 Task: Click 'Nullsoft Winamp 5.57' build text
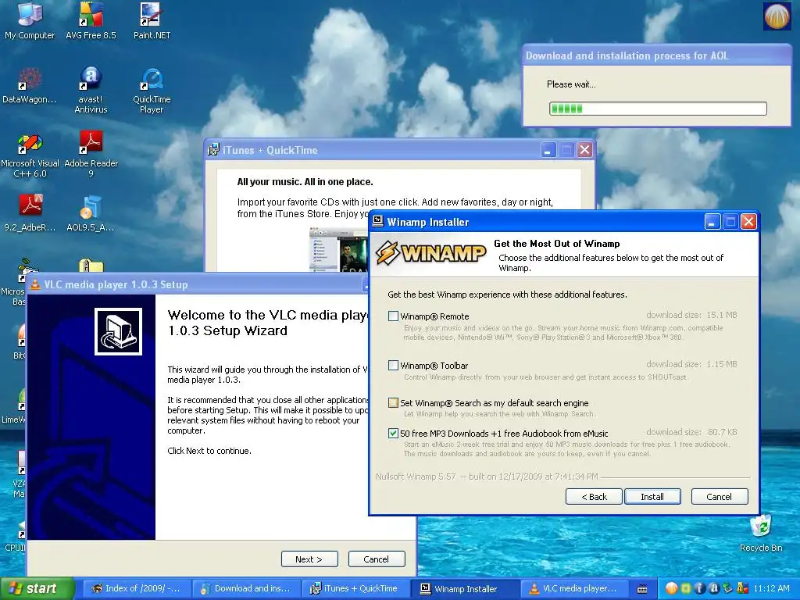pyautogui.click(x=487, y=477)
